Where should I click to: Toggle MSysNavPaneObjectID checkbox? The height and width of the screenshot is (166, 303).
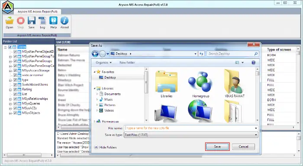[x=15, y=52]
